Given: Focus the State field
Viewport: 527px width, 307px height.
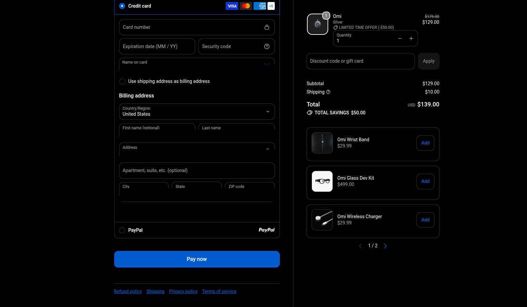Looking at the screenshot, I should point(197,189).
